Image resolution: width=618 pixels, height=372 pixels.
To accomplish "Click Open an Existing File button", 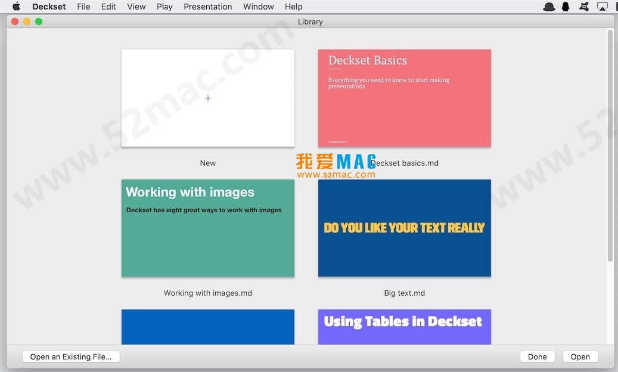I will pos(71,356).
